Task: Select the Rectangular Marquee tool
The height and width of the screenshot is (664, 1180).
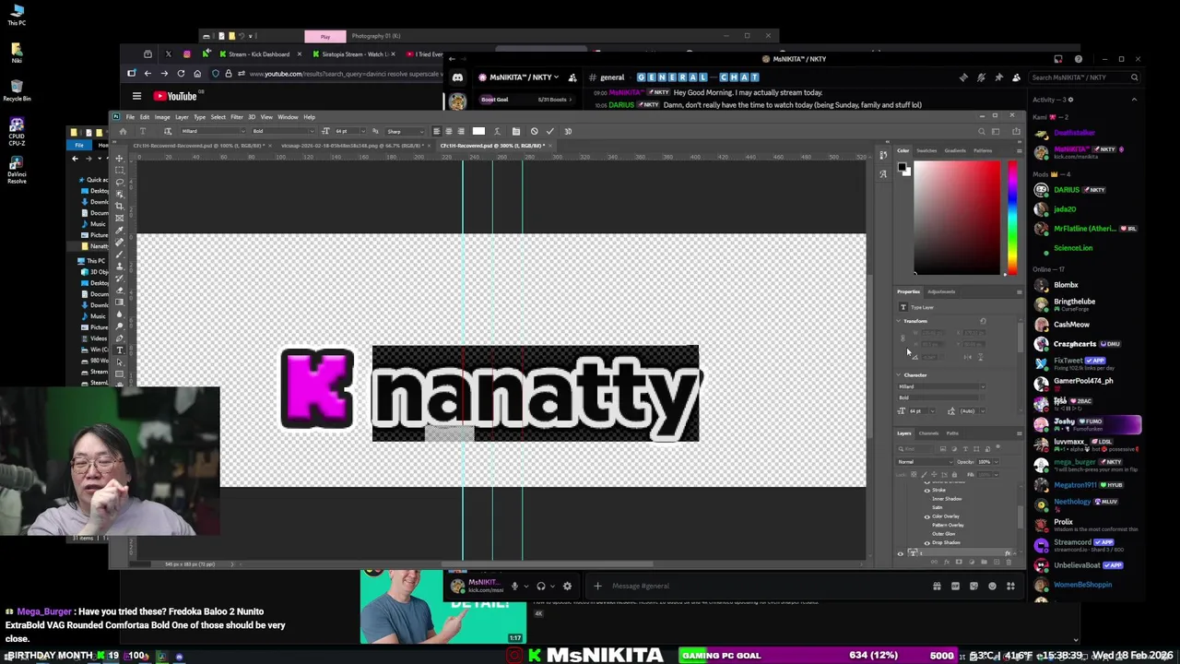Action: 120,171
